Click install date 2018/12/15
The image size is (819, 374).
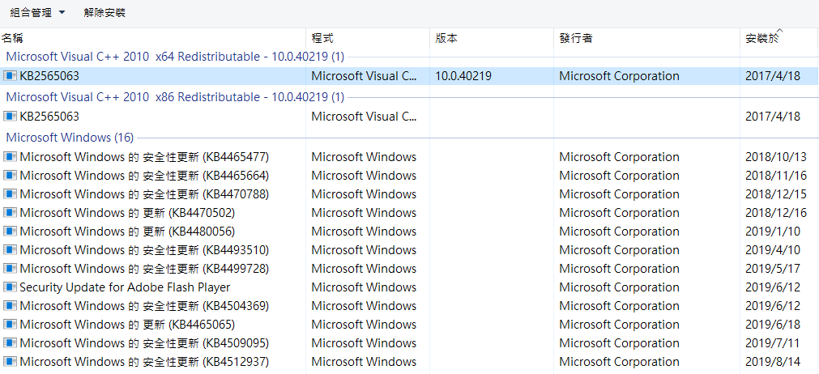pos(776,194)
